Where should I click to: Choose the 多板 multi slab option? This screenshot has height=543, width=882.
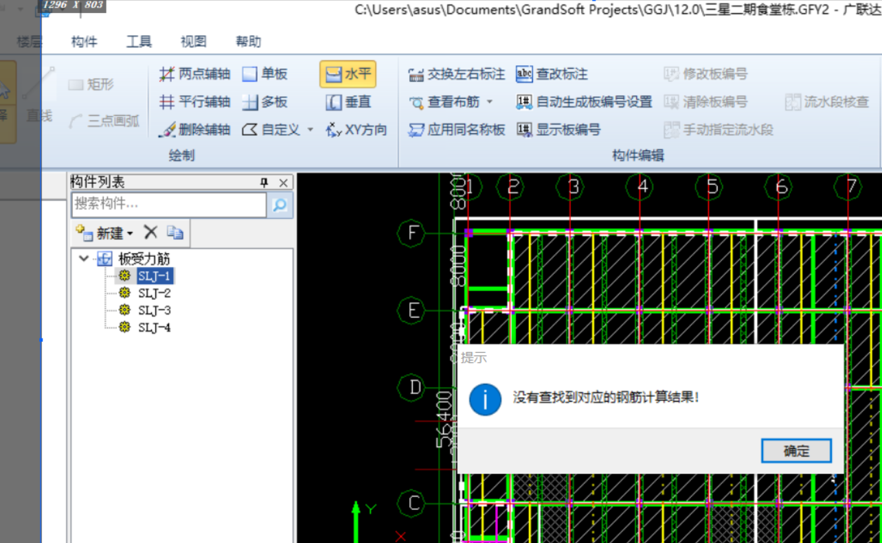[265, 102]
